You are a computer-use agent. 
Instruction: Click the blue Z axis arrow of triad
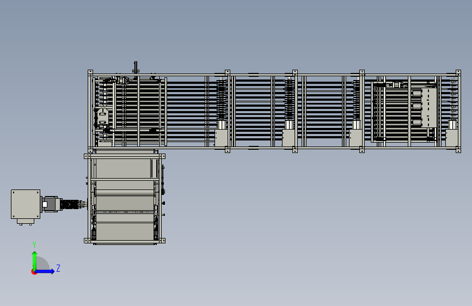tap(45, 271)
